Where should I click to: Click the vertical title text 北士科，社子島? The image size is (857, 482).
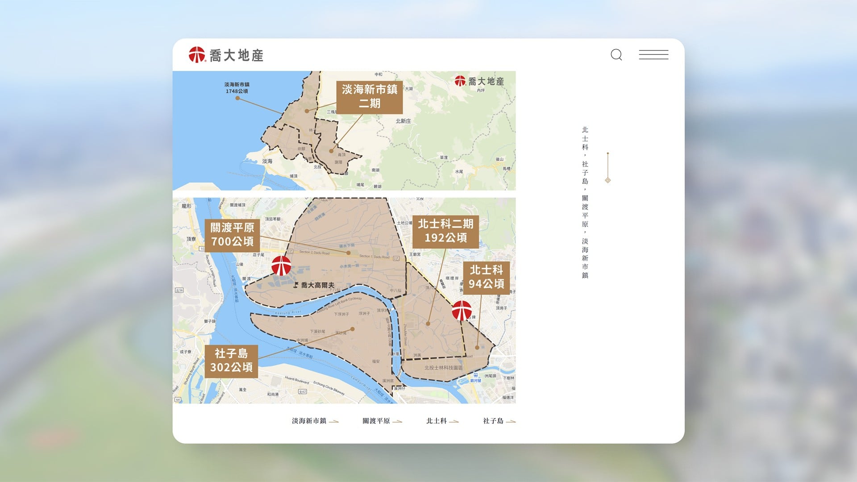tap(585, 155)
